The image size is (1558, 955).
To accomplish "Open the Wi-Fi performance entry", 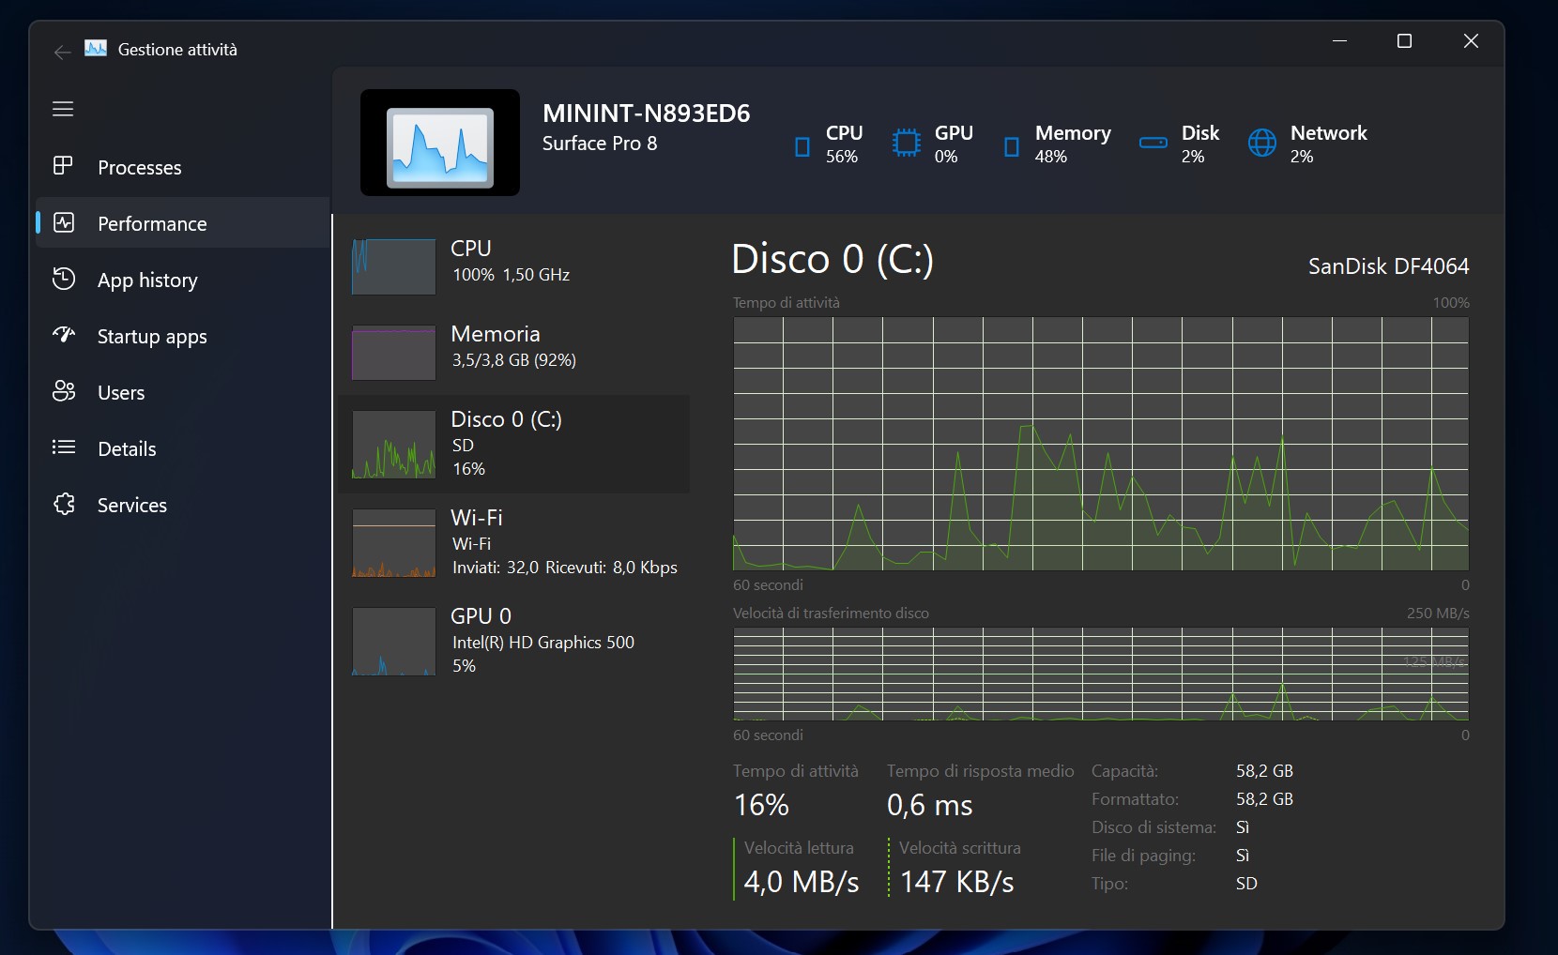I will click(513, 542).
